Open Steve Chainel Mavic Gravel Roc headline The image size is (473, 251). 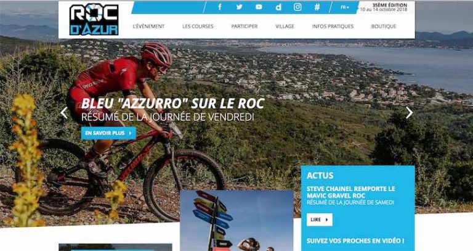coord(350,192)
